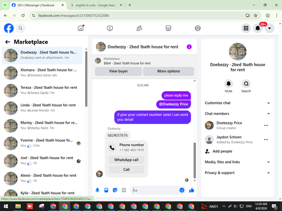Click Doebezzy group profile picture in right panel
The height and width of the screenshot is (211, 282).
237,52
